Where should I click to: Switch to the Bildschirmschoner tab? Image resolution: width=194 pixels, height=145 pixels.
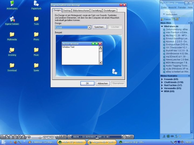(81, 10)
